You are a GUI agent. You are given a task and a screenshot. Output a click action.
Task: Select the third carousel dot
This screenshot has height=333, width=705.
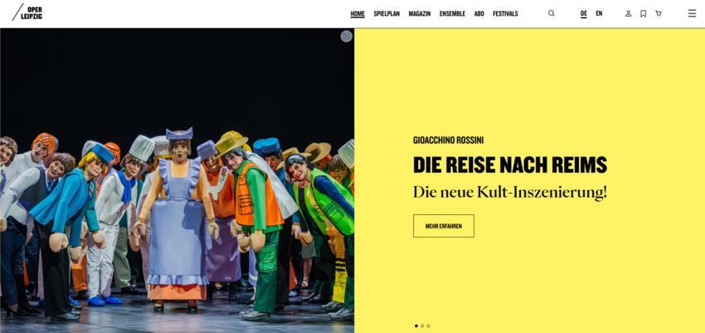[428, 326]
